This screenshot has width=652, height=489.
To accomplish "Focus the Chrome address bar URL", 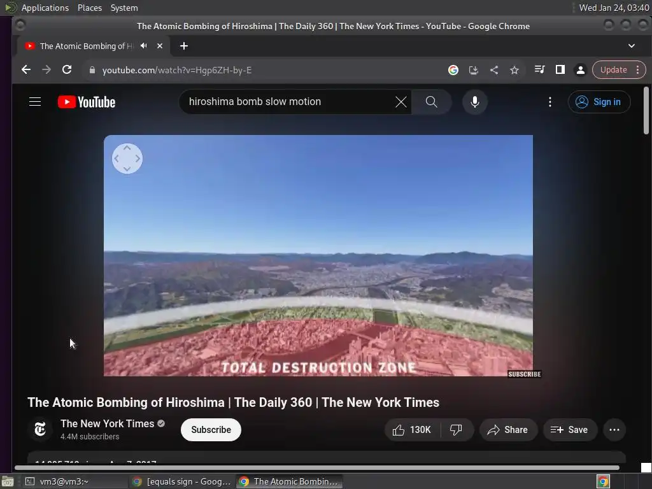I will click(177, 70).
